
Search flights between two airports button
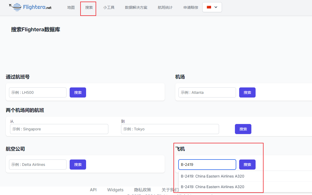click(x=243, y=129)
